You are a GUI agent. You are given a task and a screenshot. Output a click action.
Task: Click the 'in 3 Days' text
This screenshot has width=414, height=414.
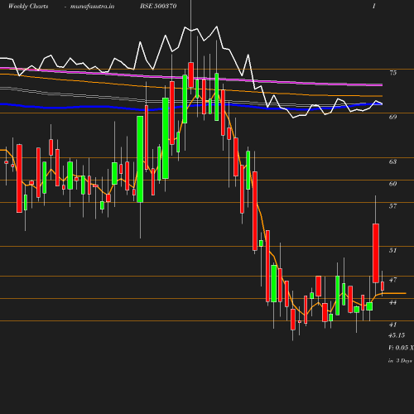pos(400,361)
